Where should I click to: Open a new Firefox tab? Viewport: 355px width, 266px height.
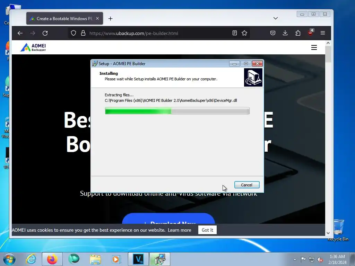pyautogui.click(x=110, y=19)
